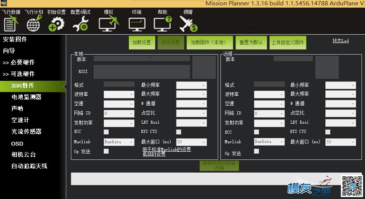Open local LBT Rssi dropdown

point(191,123)
